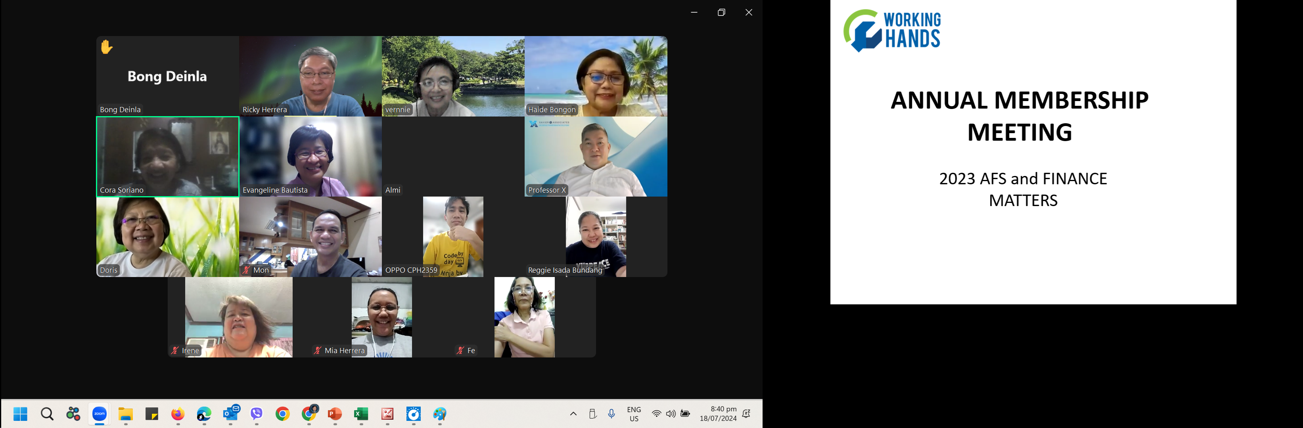The image size is (1303, 428).
Task: Open PowerPoint from the taskbar
Action: [335, 414]
